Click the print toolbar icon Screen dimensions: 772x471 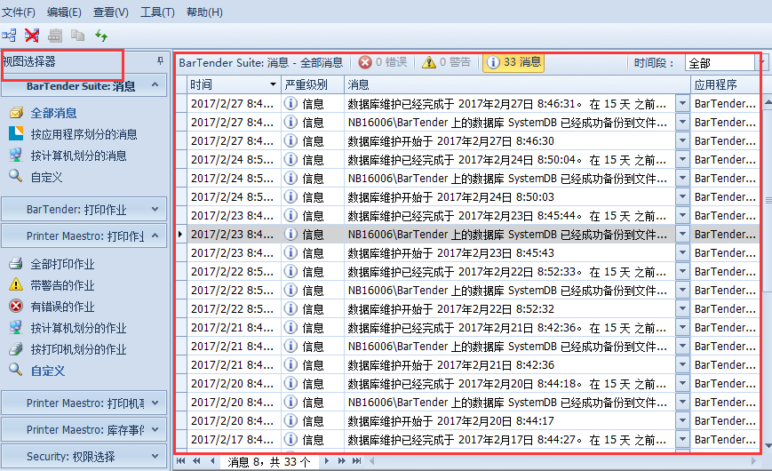tap(55, 36)
